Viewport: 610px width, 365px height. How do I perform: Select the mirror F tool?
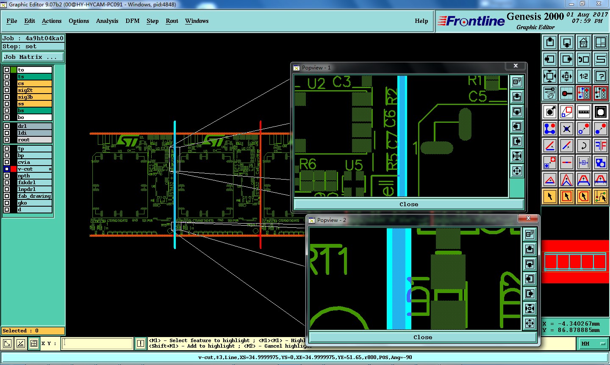[x=601, y=146]
